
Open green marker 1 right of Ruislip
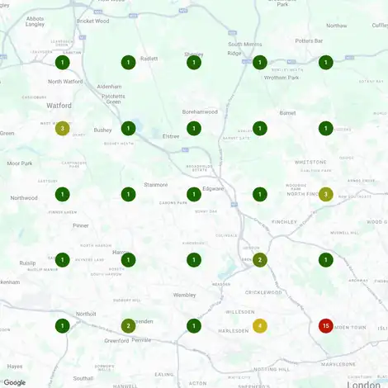tap(63, 260)
